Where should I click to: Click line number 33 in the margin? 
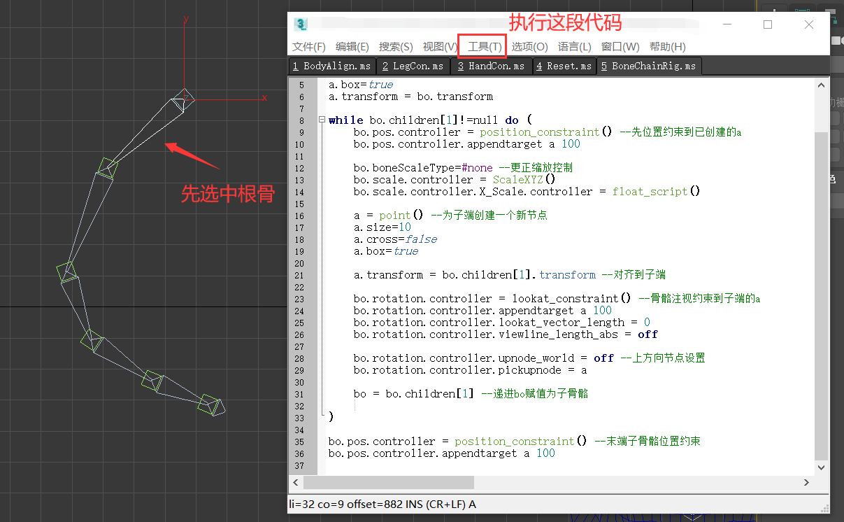(x=299, y=418)
